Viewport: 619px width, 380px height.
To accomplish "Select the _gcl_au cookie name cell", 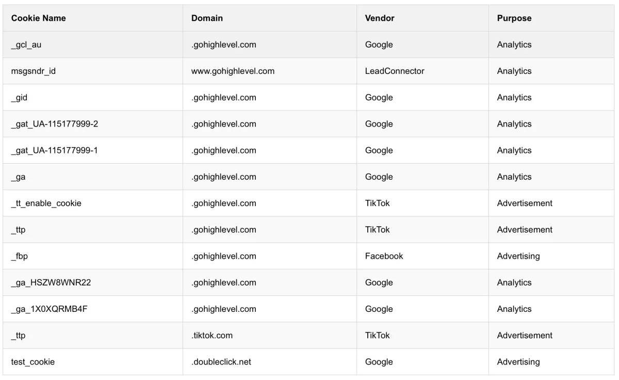I will coord(26,45).
